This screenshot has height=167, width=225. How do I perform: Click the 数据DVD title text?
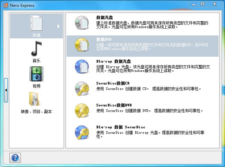pos(104,39)
